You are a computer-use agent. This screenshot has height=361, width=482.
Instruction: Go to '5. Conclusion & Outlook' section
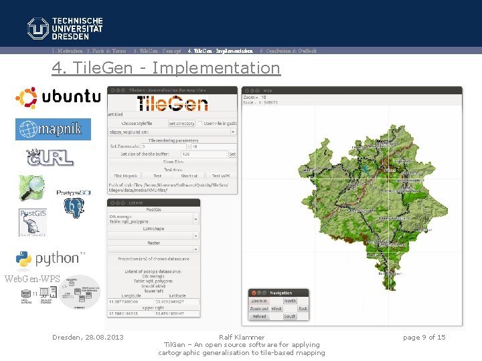coord(289,51)
